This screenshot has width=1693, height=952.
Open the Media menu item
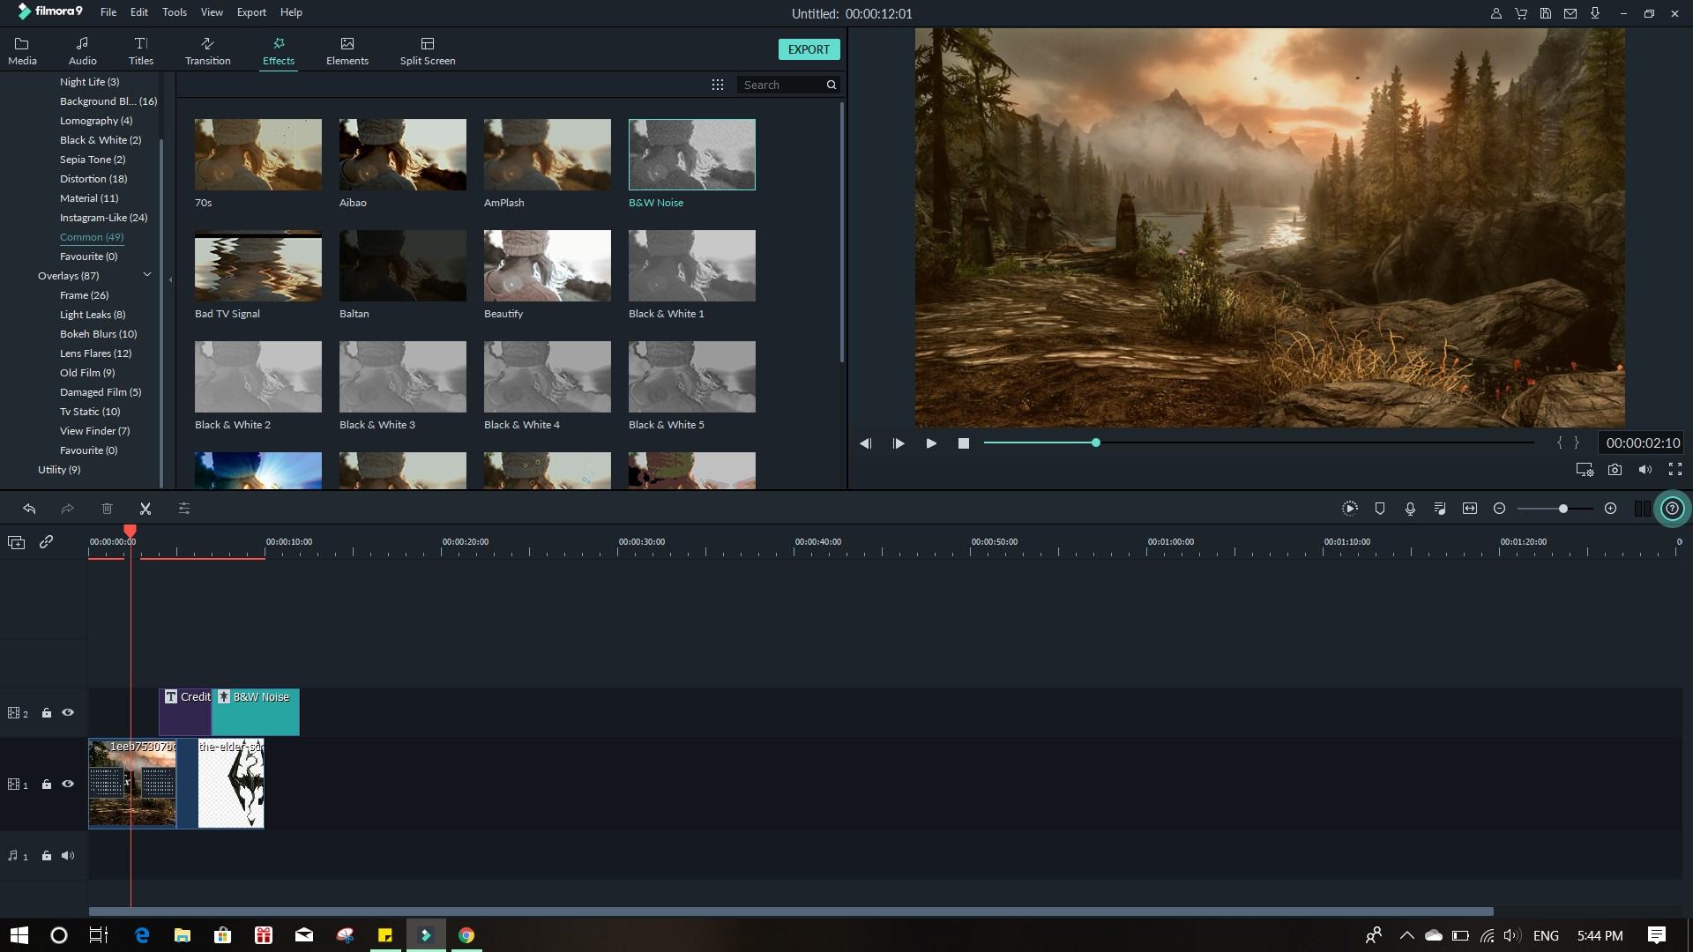coord(23,51)
